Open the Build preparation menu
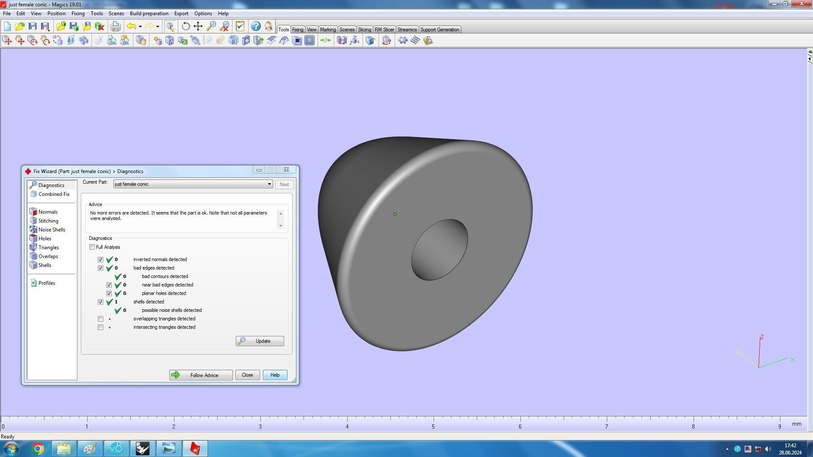The height and width of the screenshot is (457, 813). tap(149, 14)
